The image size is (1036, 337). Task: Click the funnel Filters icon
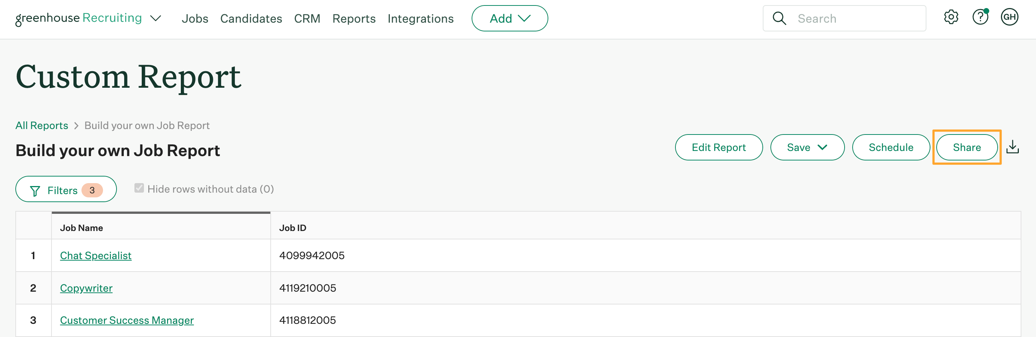point(35,190)
